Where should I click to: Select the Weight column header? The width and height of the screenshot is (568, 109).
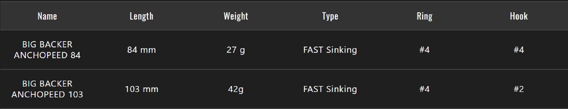tap(236, 16)
